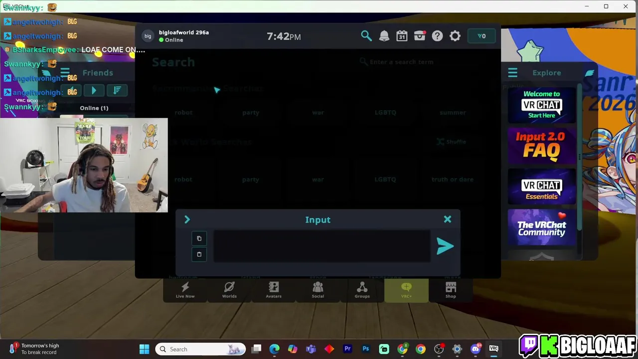Switch to VRChat taskbar icon
This screenshot has width=638, height=359.
[493, 349]
